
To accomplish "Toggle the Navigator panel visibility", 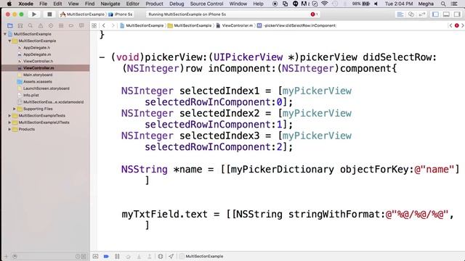I will click(x=435, y=14).
